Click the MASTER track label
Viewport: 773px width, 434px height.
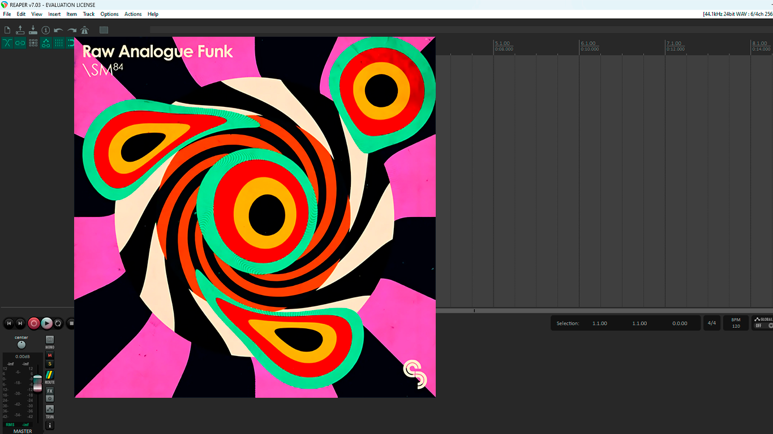click(23, 431)
